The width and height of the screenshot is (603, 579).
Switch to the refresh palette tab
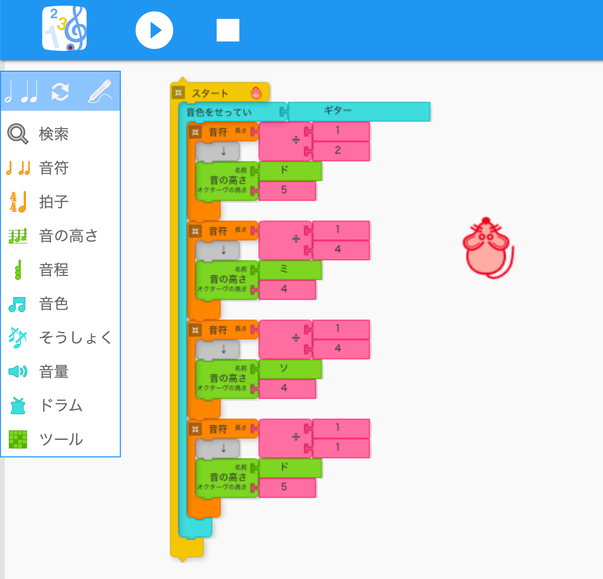tap(60, 91)
